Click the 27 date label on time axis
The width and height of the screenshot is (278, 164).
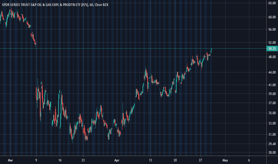click(200, 160)
